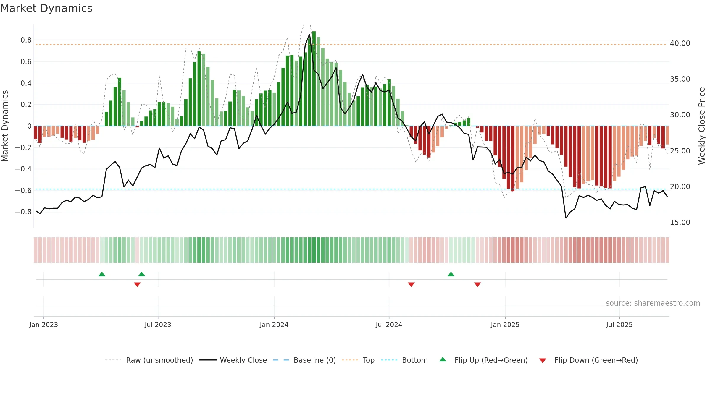Click the 0.4 left axis label
Viewport: 710px width, 399px height.
[26, 83]
